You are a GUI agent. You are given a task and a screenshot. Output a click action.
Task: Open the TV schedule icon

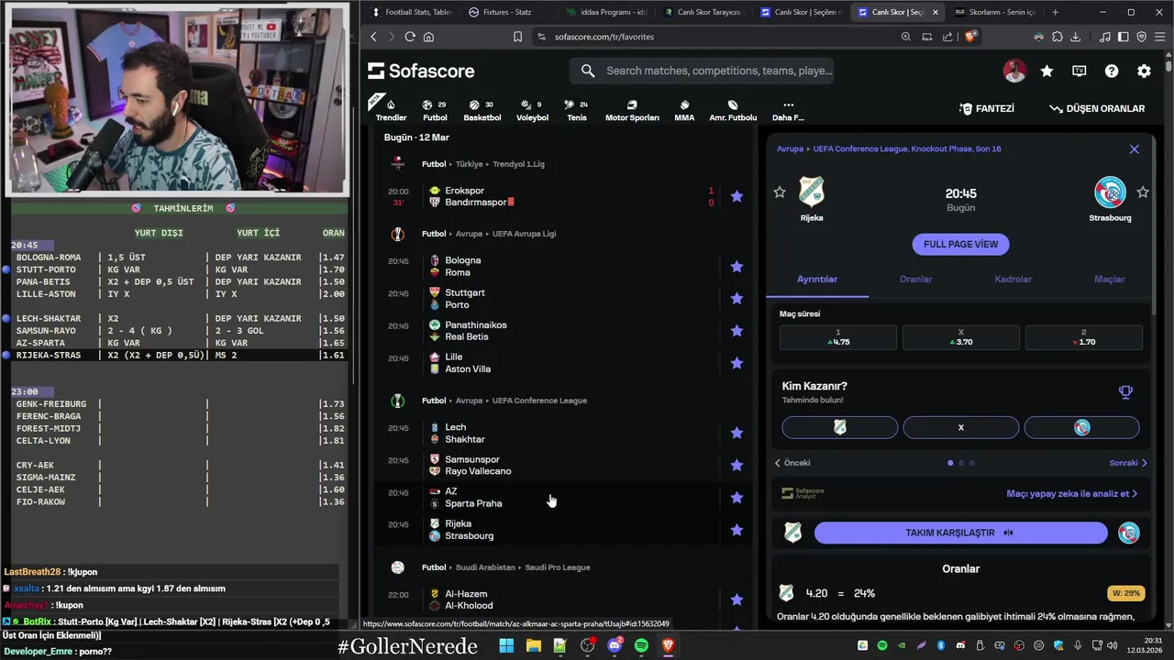click(1080, 71)
